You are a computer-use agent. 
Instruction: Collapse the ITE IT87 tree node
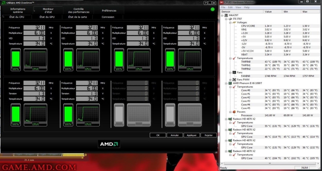point(226,19)
